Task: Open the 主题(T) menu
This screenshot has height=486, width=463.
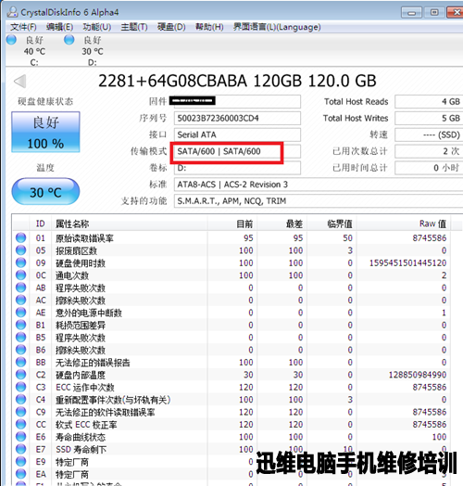Action: pos(134,27)
